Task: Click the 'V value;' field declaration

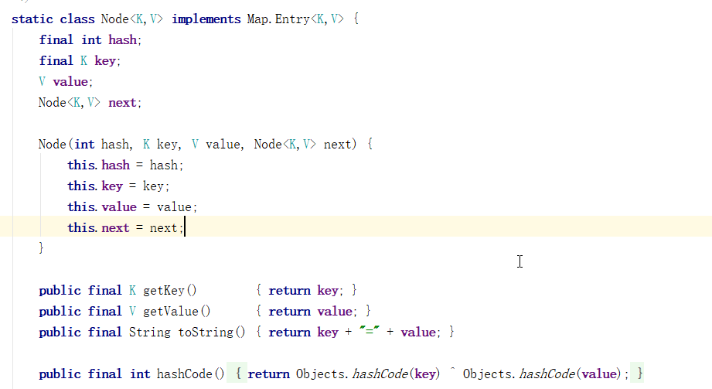Action: point(66,82)
